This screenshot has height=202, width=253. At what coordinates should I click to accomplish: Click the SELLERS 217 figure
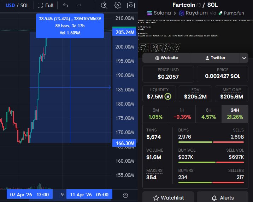(x=240, y=177)
